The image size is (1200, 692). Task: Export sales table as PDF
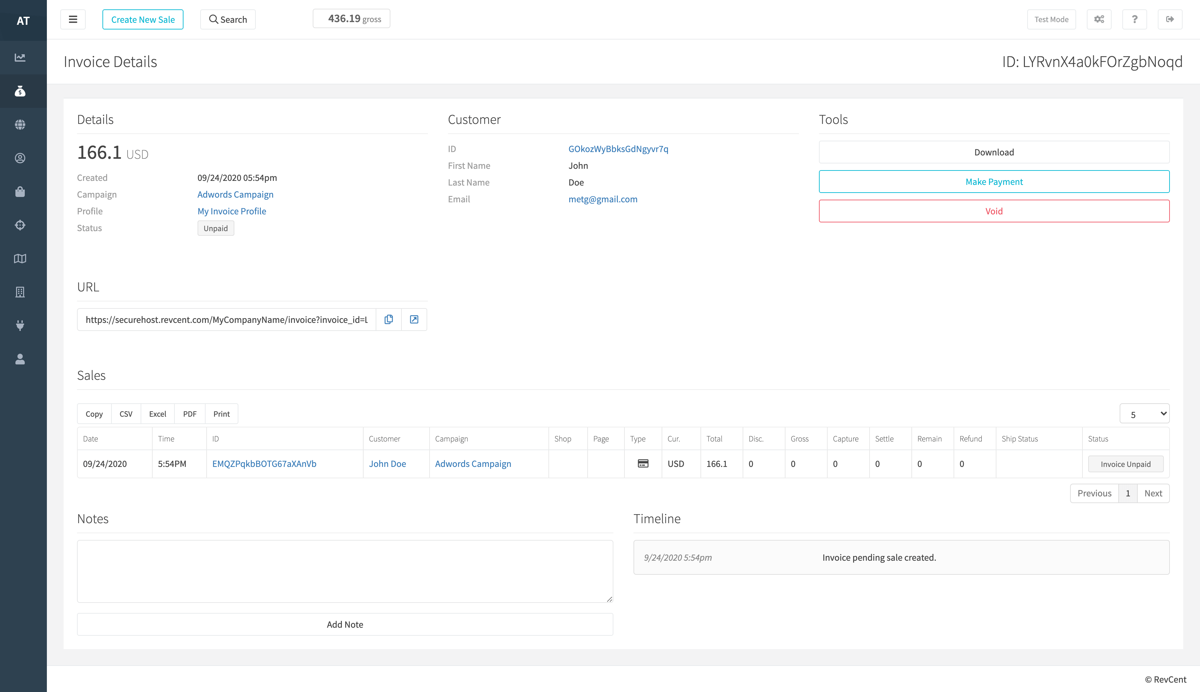190,414
